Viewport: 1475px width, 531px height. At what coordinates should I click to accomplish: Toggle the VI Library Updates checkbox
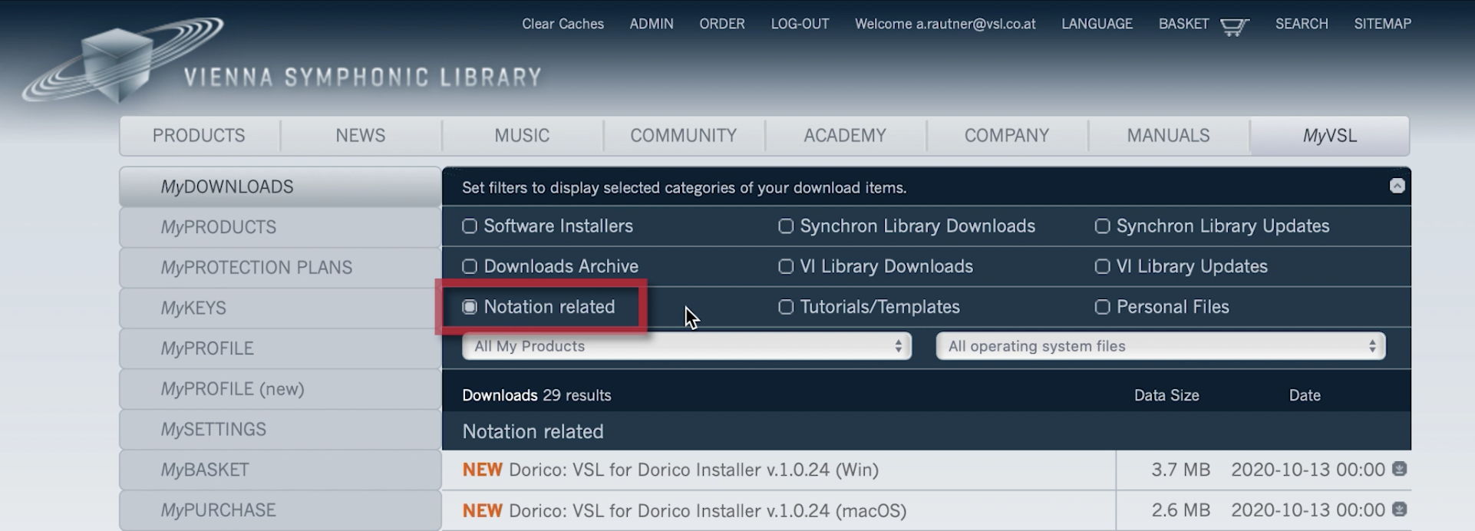[1102, 266]
